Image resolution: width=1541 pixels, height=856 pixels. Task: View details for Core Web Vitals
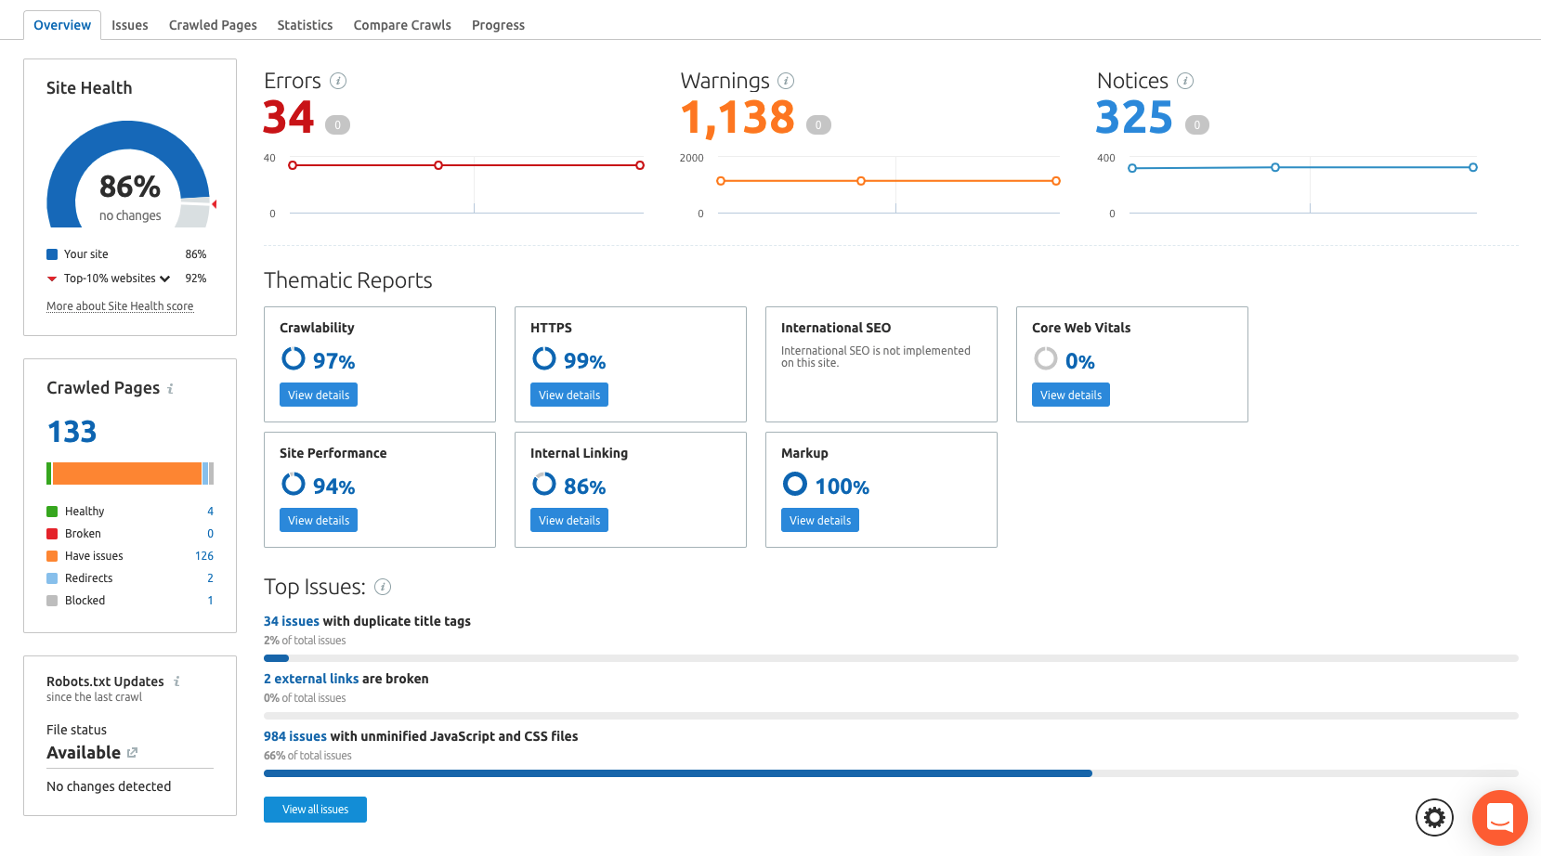(1071, 395)
